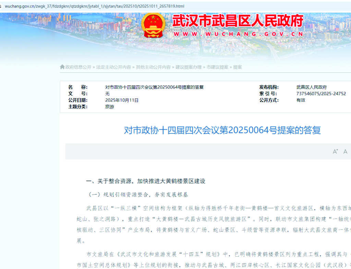
Task: Click the 一、关于整合资源 section heading
Action: 145,181
